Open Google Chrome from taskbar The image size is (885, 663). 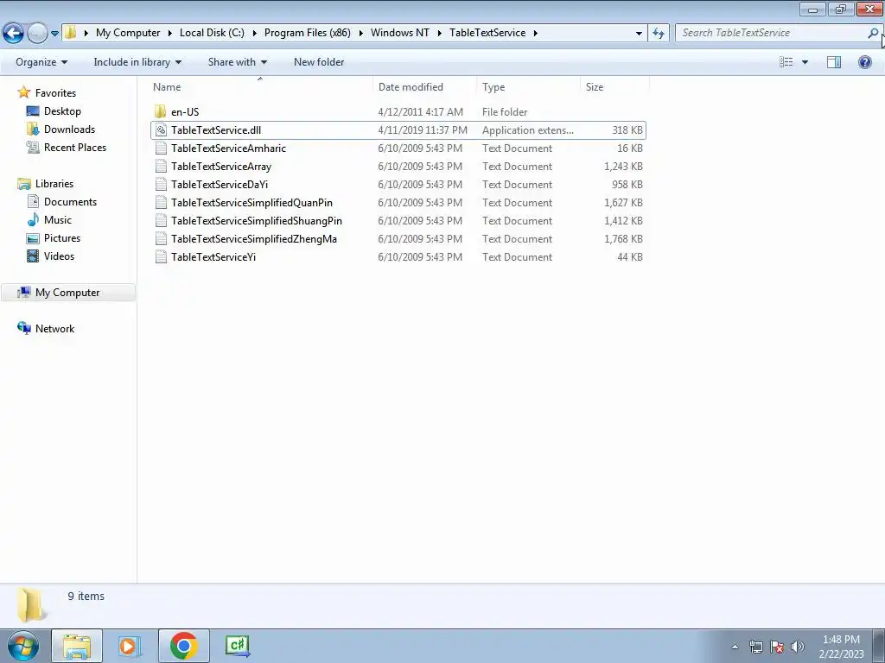click(183, 646)
